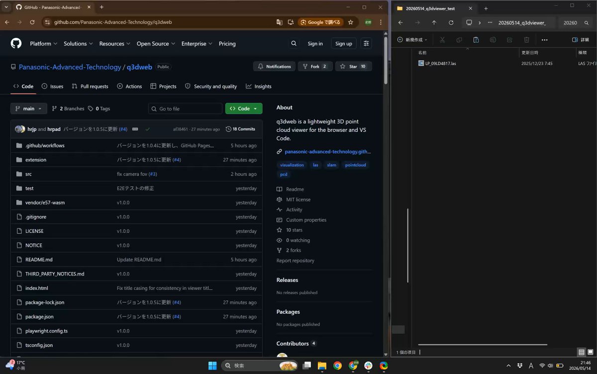Expand the Platform navigation menu
The height and width of the screenshot is (374, 597).
click(44, 44)
